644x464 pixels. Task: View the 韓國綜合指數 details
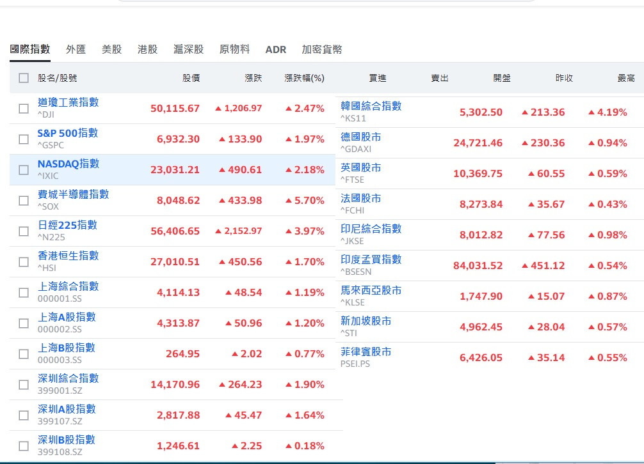pos(371,106)
